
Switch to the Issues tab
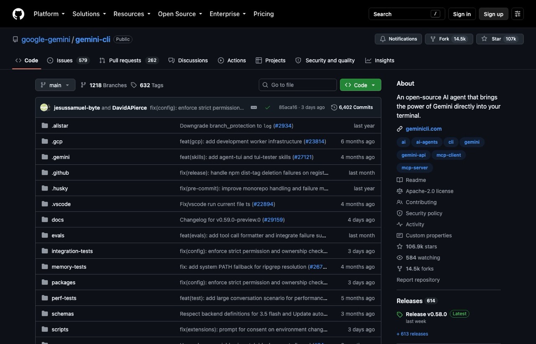click(68, 61)
